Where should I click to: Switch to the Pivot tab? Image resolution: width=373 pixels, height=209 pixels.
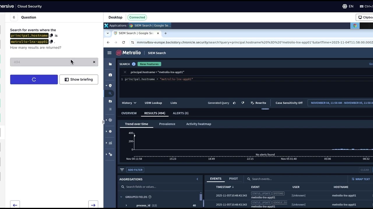tap(233, 179)
